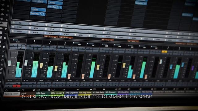The image size is (198, 111).
Task: Toggle the SENDS bypass circle of the fourth channel
Action: tap(61, 34)
